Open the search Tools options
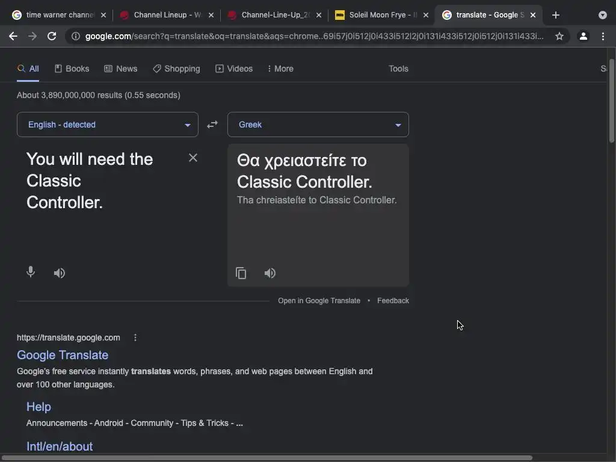This screenshot has height=462, width=616. [398, 69]
